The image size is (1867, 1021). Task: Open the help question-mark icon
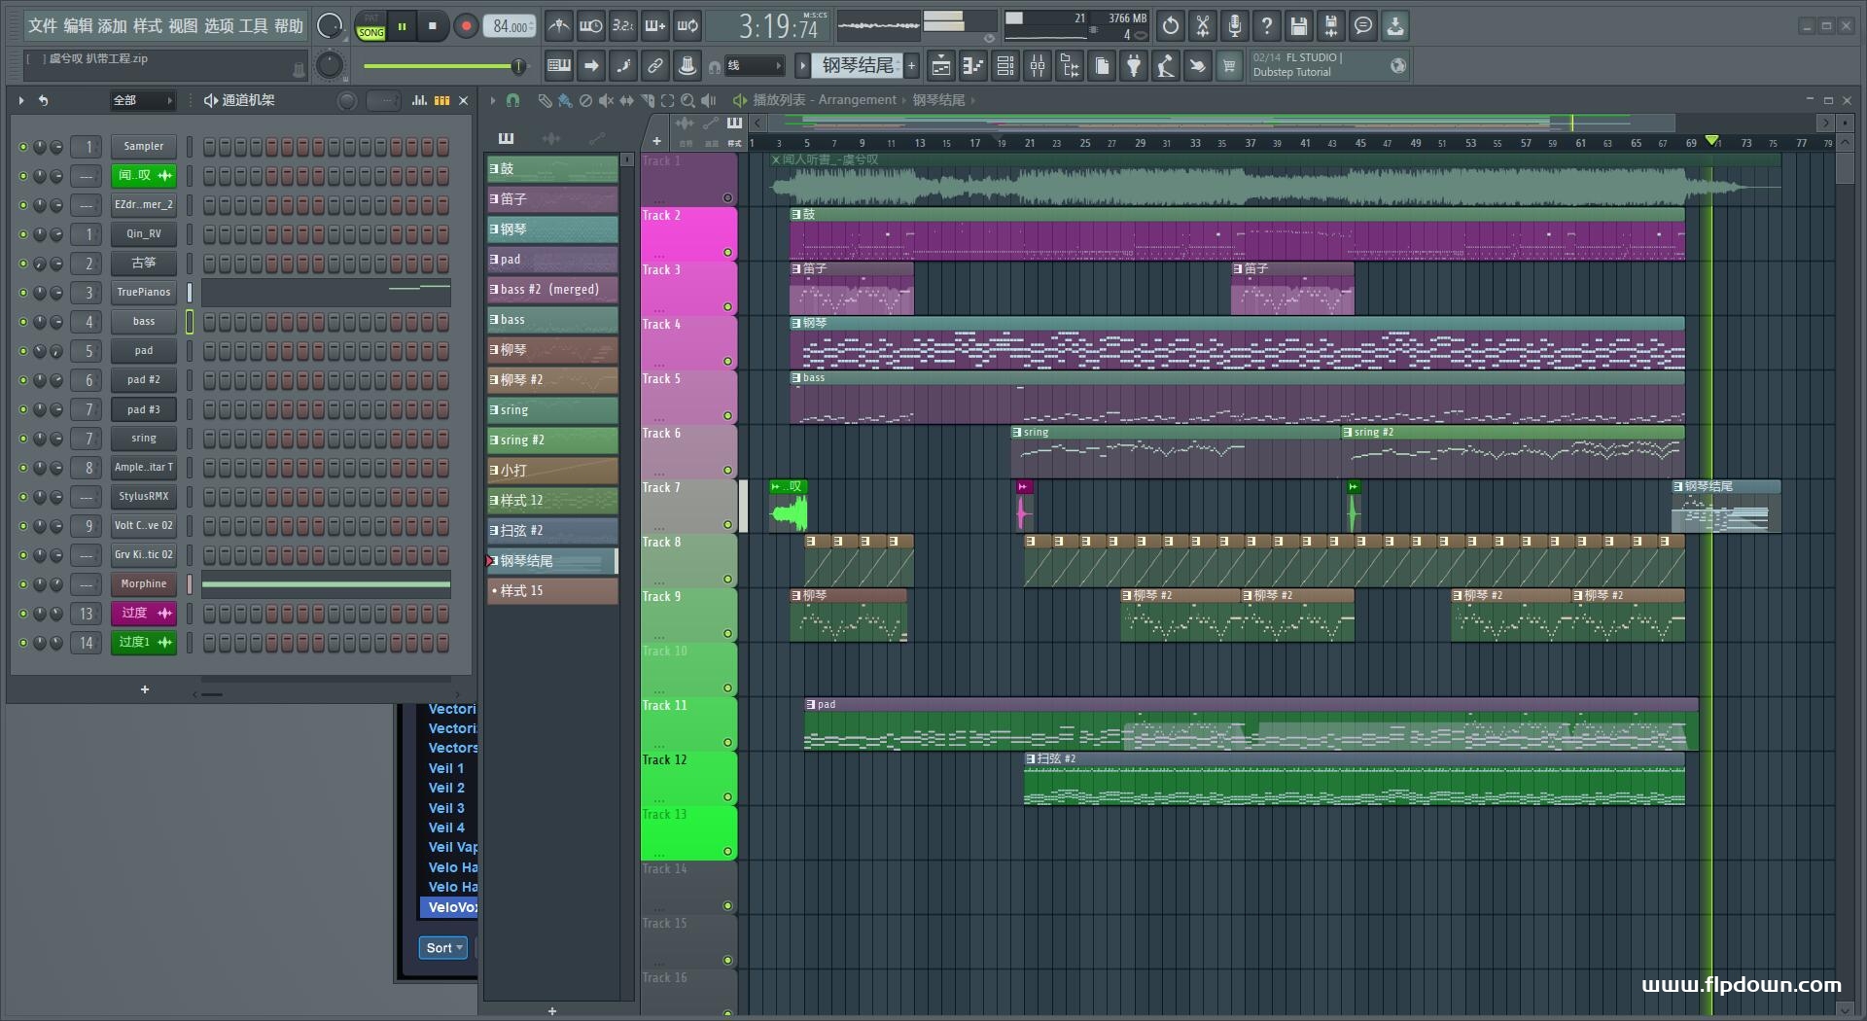(1267, 26)
